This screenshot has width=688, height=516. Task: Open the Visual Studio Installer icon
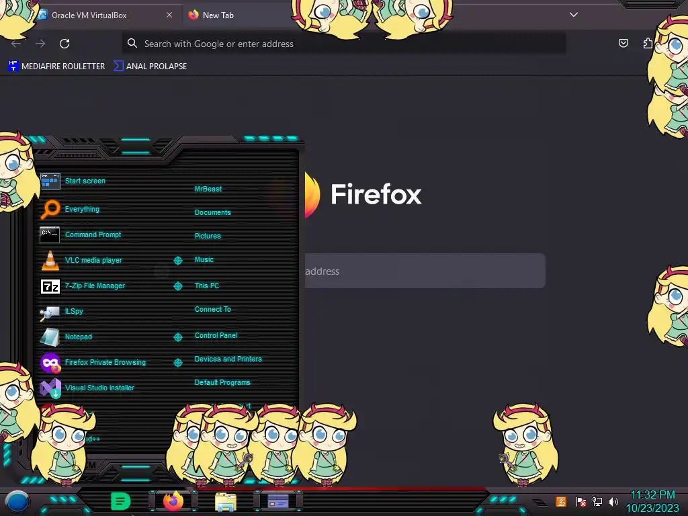[50, 388]
